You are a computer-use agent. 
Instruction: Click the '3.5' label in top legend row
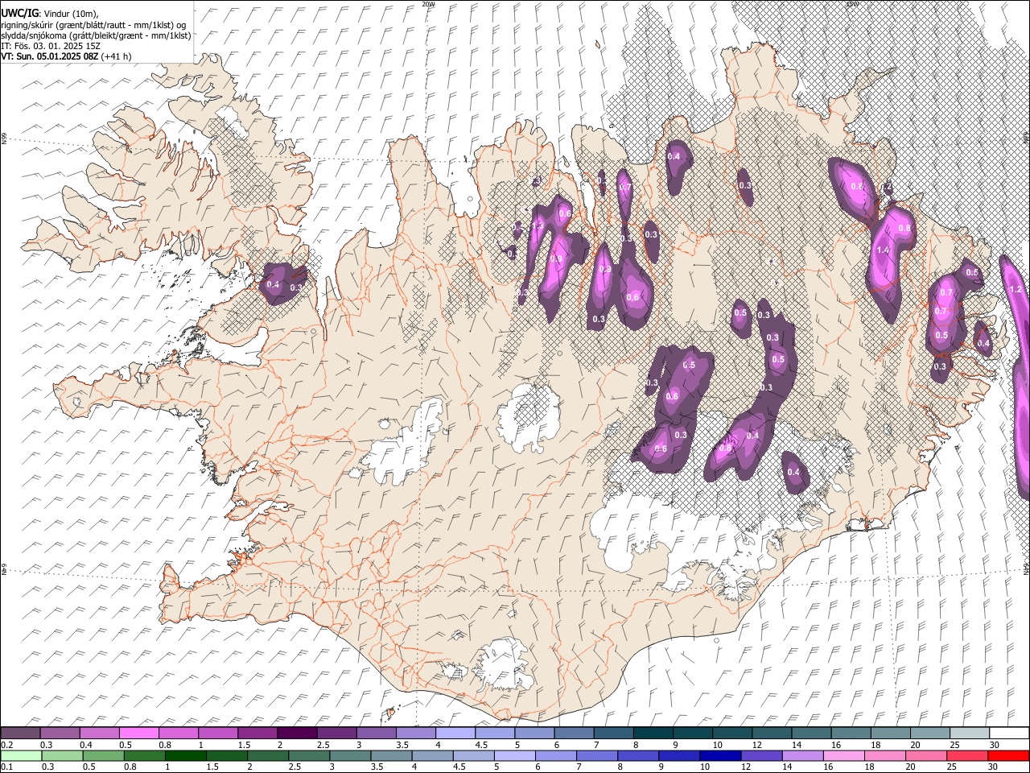tap(402, 745)
